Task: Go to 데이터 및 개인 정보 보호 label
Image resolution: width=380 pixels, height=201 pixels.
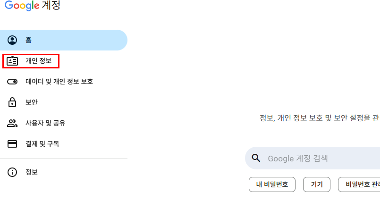Action: coord(59,82)
